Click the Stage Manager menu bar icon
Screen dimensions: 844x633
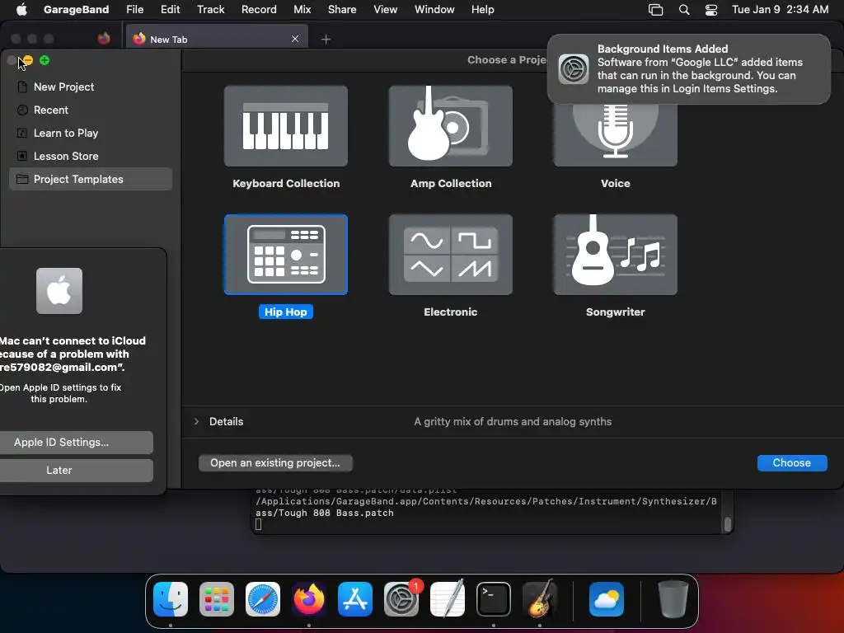tap(655, 10)
